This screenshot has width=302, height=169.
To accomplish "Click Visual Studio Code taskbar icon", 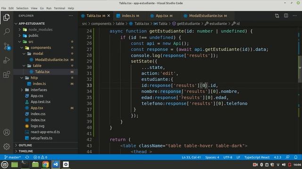I will pos(56,164).
